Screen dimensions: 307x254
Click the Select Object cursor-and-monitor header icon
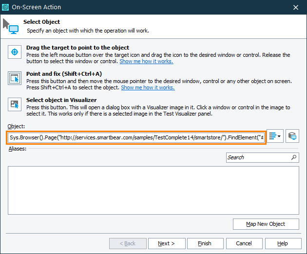[x=11, y=26]
